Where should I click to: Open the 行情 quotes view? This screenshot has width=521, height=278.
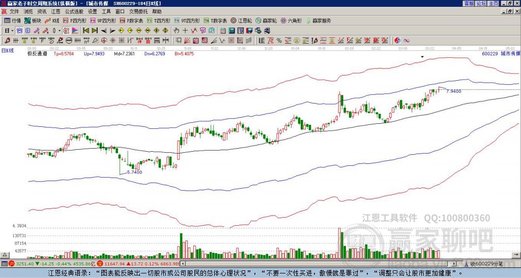click(12, 20)
